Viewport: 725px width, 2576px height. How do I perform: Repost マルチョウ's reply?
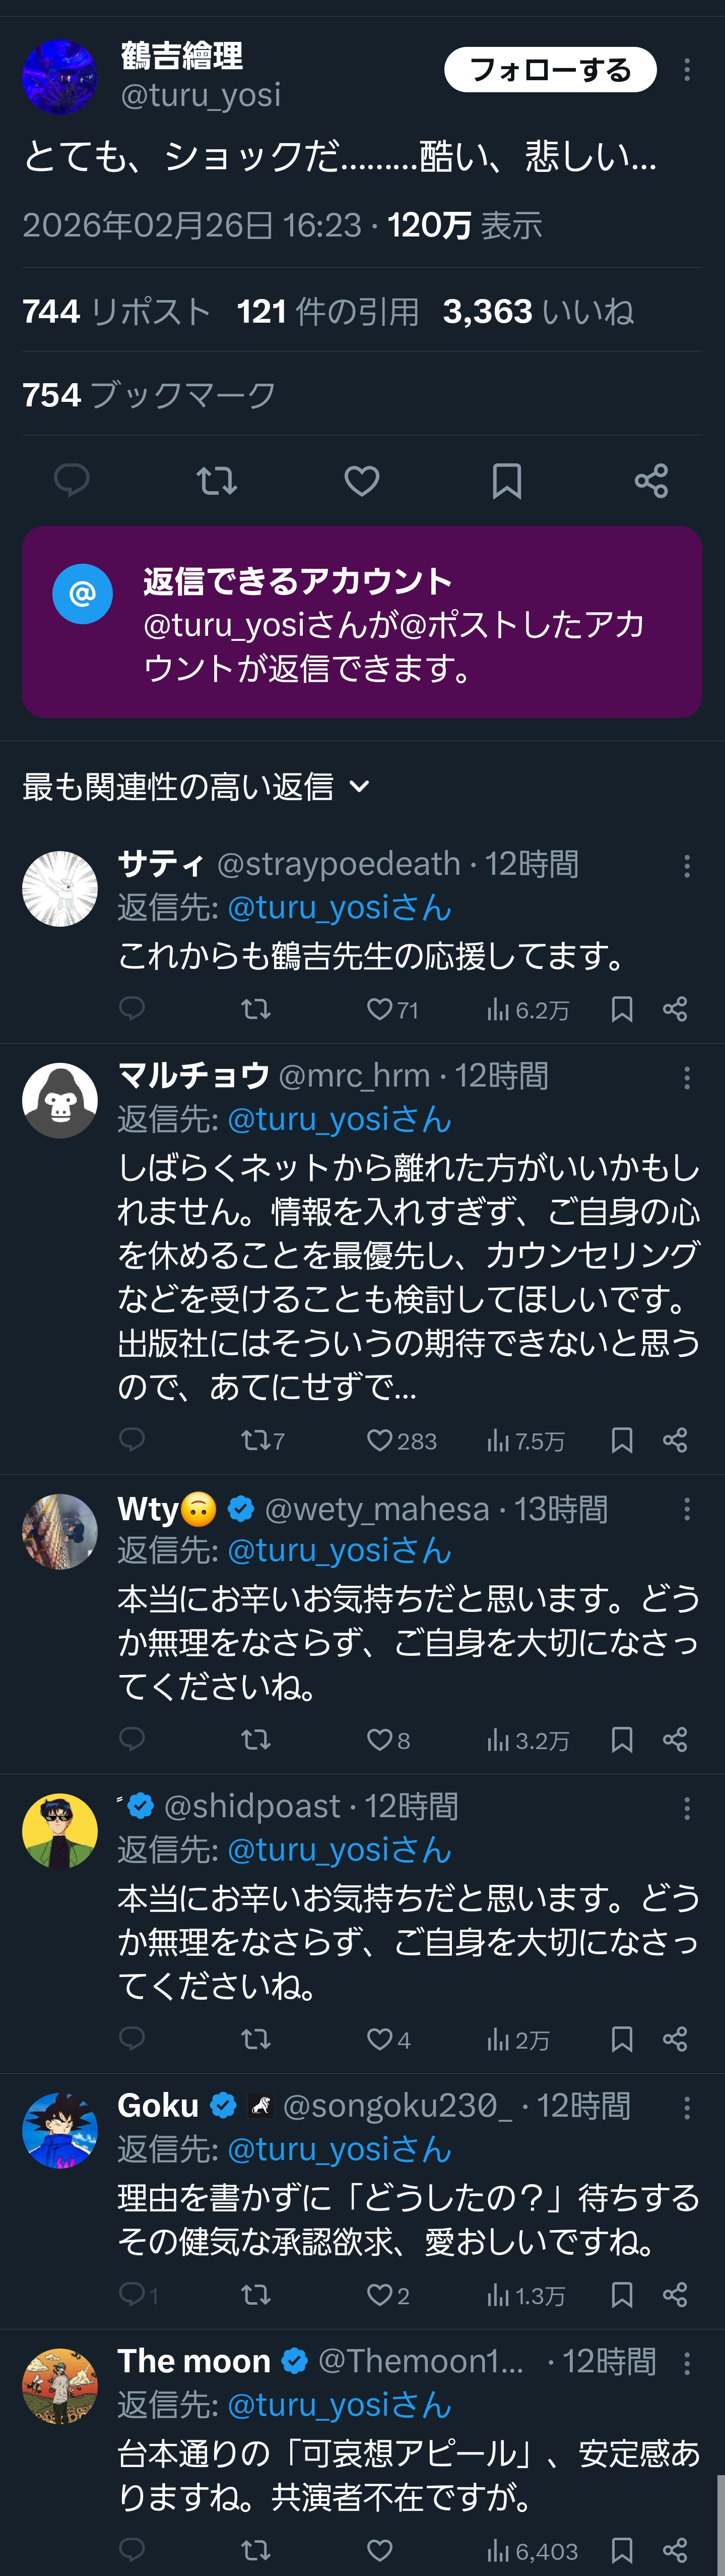[x=255, y=1440]
